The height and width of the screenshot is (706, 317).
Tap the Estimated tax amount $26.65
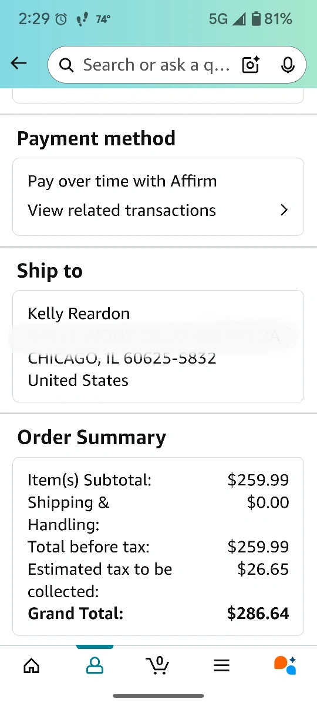pos(263,569)
